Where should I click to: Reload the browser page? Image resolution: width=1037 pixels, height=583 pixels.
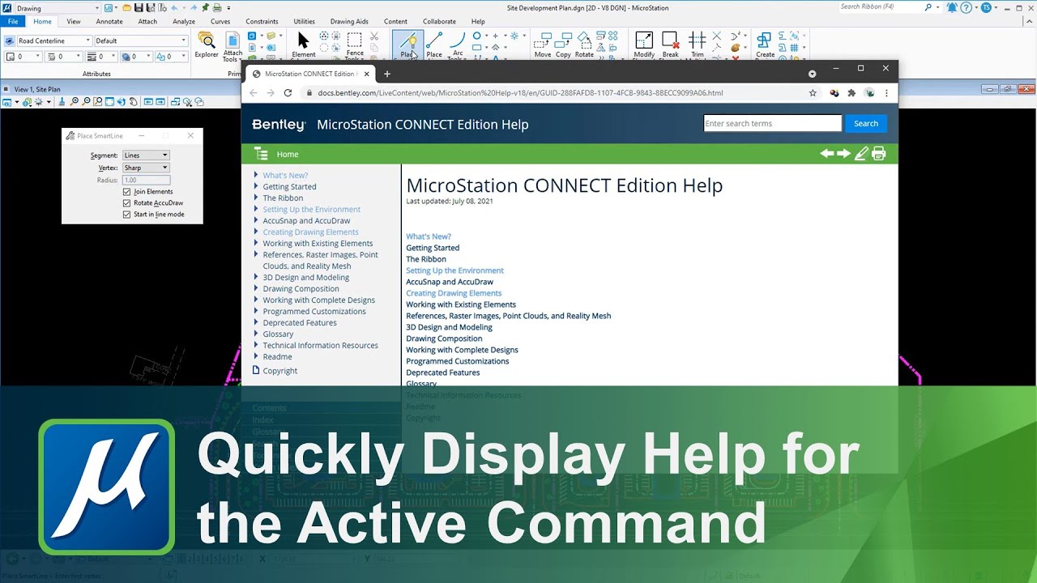pyautogui.click(x=288, y=93)
